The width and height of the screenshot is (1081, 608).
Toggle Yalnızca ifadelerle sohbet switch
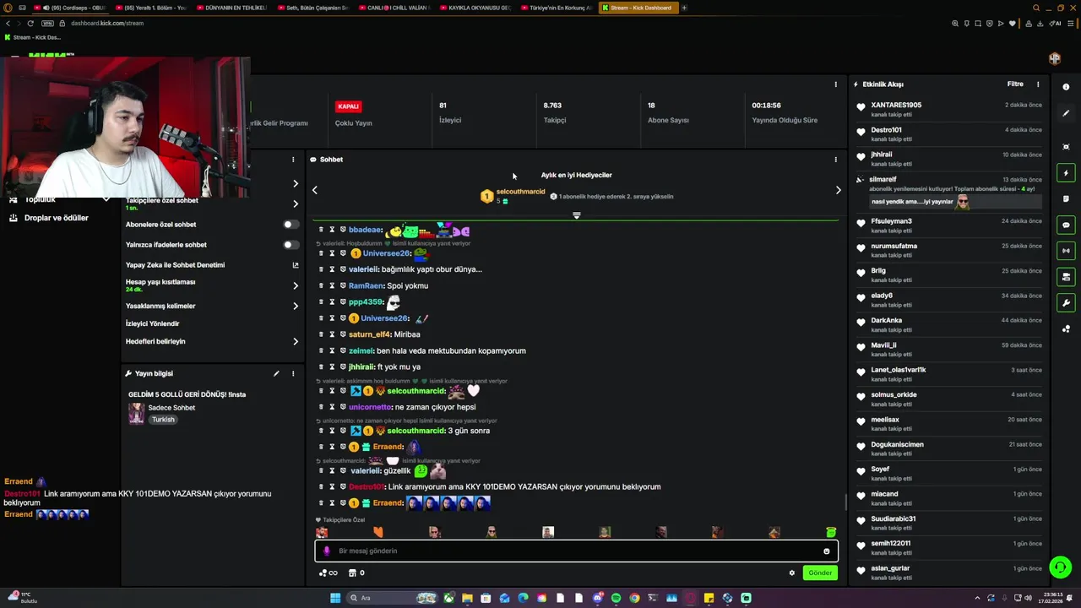pyautogui.click(x=291, y=245)
